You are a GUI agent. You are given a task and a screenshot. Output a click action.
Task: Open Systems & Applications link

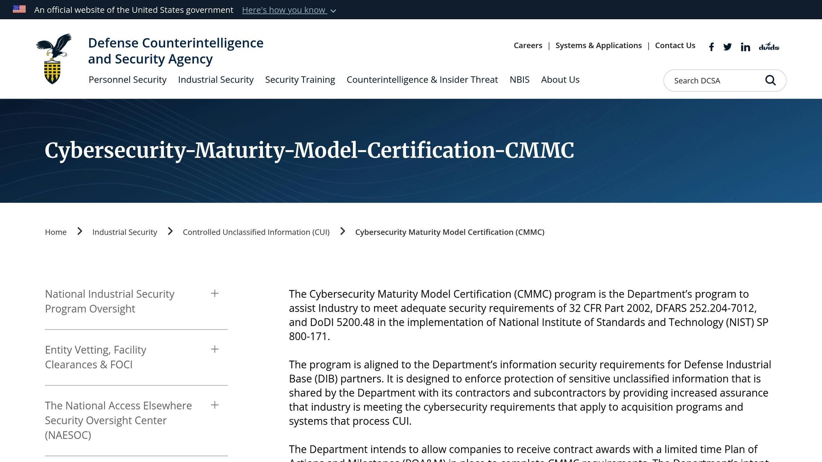(598, 45)
